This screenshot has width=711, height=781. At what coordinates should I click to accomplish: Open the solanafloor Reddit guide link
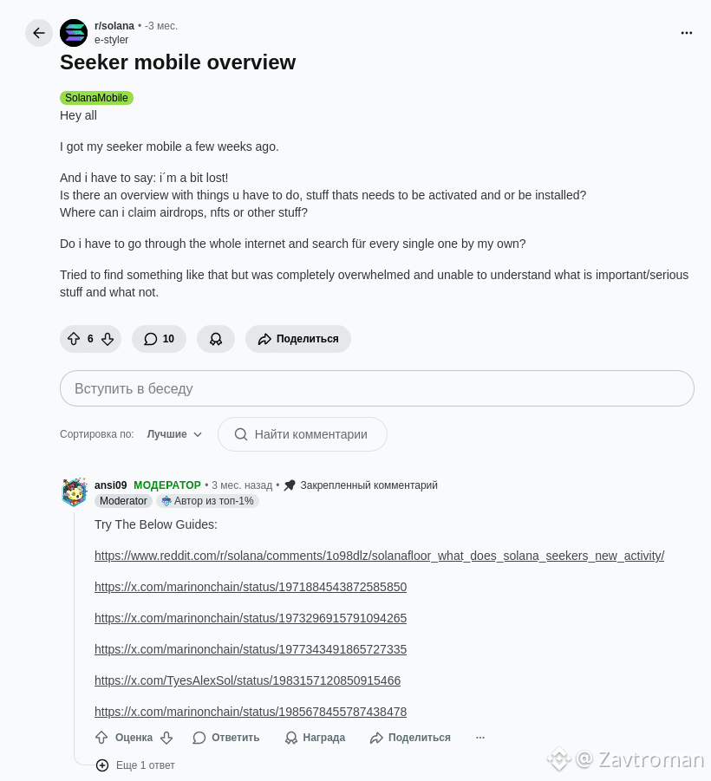(379, 556)
